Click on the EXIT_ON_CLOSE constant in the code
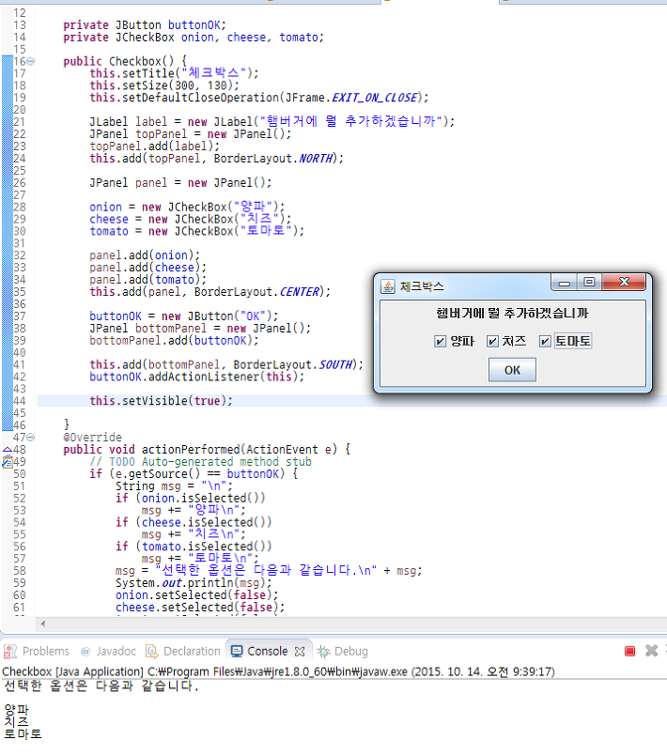This screenshot has height=755, width=667. (374, 98)
